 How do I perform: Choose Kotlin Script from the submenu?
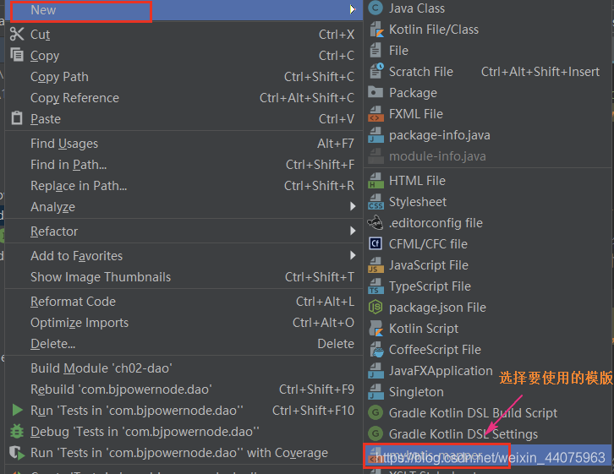click(x=487, y=329)
